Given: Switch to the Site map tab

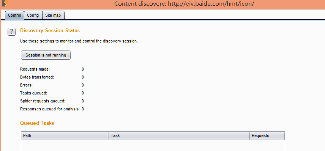Looking at the screenshot, I should click(x=53, y=15).
